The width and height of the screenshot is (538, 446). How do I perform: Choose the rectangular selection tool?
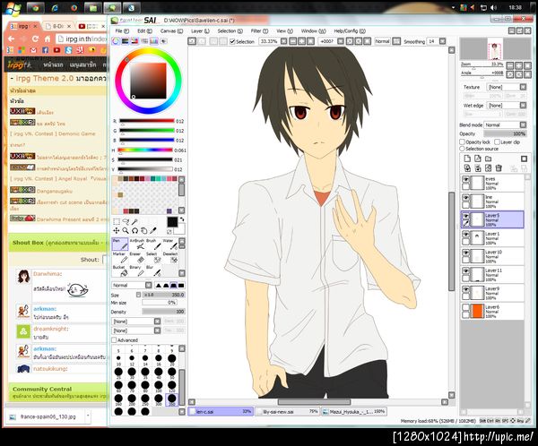pyautogui.click(x=117, y=222)
